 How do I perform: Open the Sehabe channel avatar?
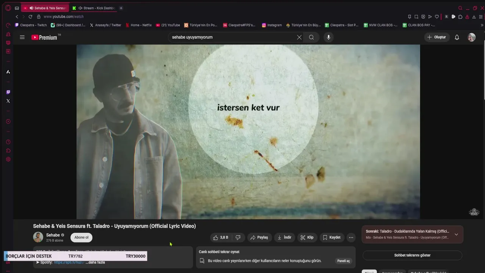pos(38,237)
